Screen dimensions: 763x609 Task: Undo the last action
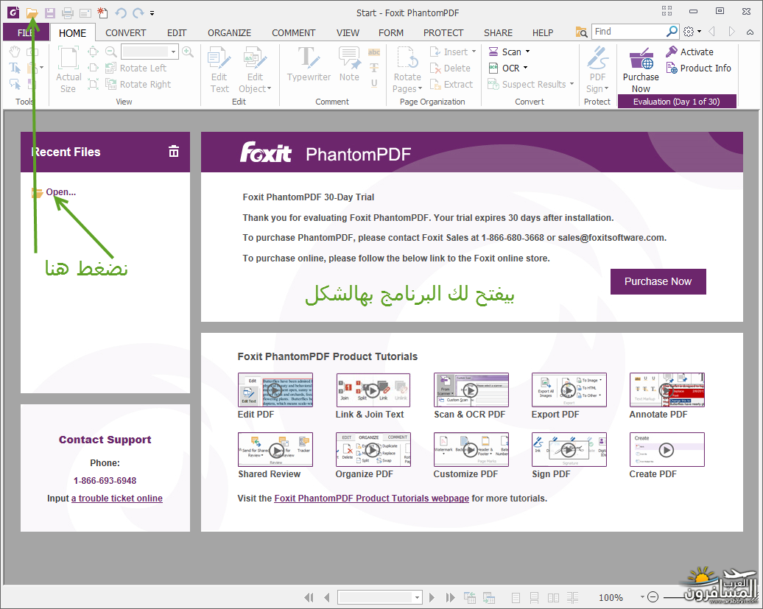click(121, 13)
